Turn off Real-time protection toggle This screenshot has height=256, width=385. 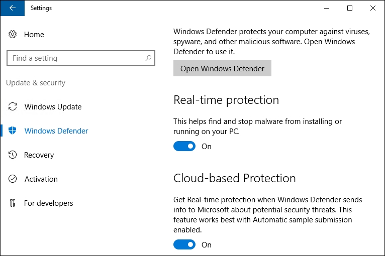pos(184,147)
